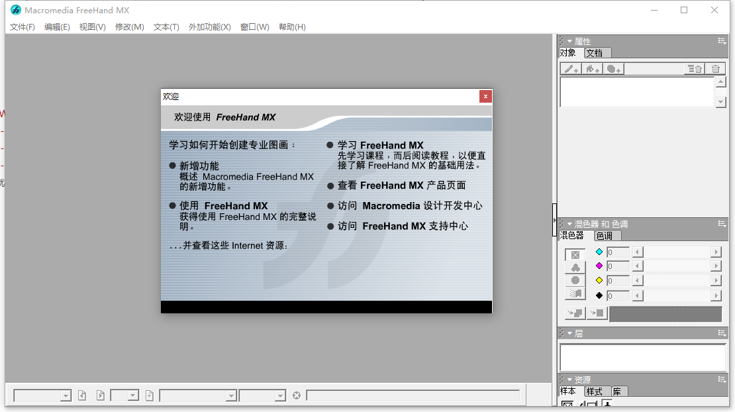Screen dimensions: 735x412
Task: Click the yellow diamond channel icon
Action: pyautogui.click(x=599, y=280)
